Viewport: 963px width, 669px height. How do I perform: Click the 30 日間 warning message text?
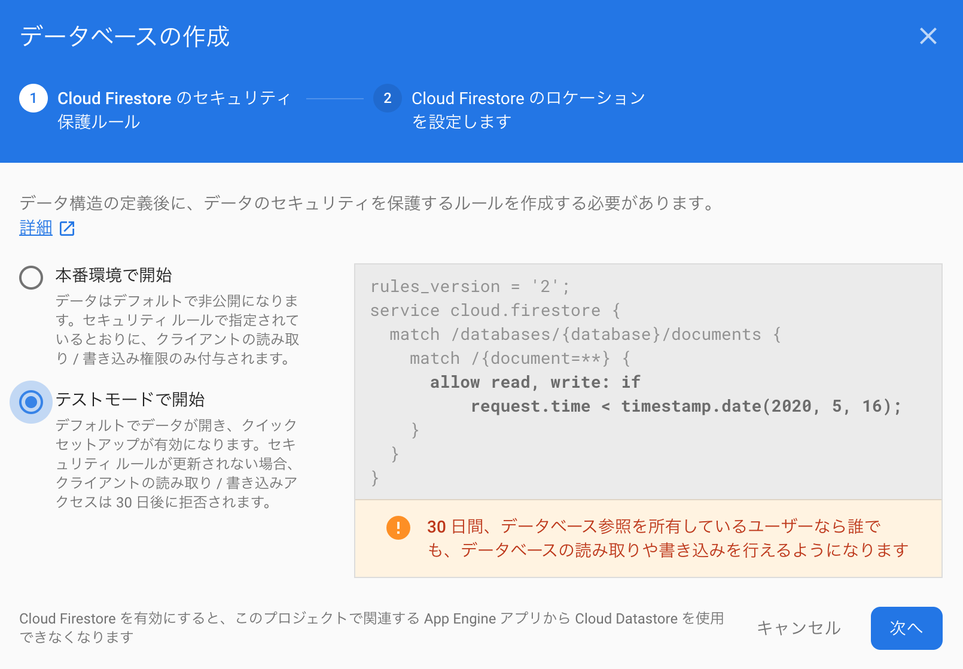click(668, 538)
